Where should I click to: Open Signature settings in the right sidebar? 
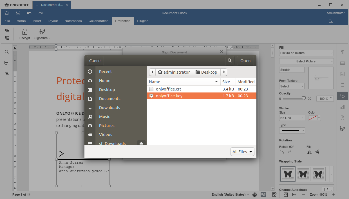pos(342,129)
